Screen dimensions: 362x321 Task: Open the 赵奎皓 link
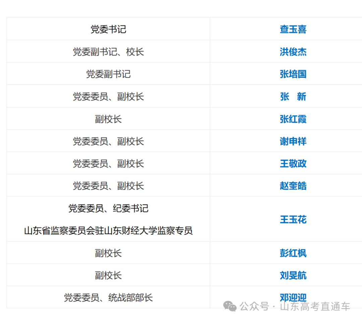[x=293, y=186]
